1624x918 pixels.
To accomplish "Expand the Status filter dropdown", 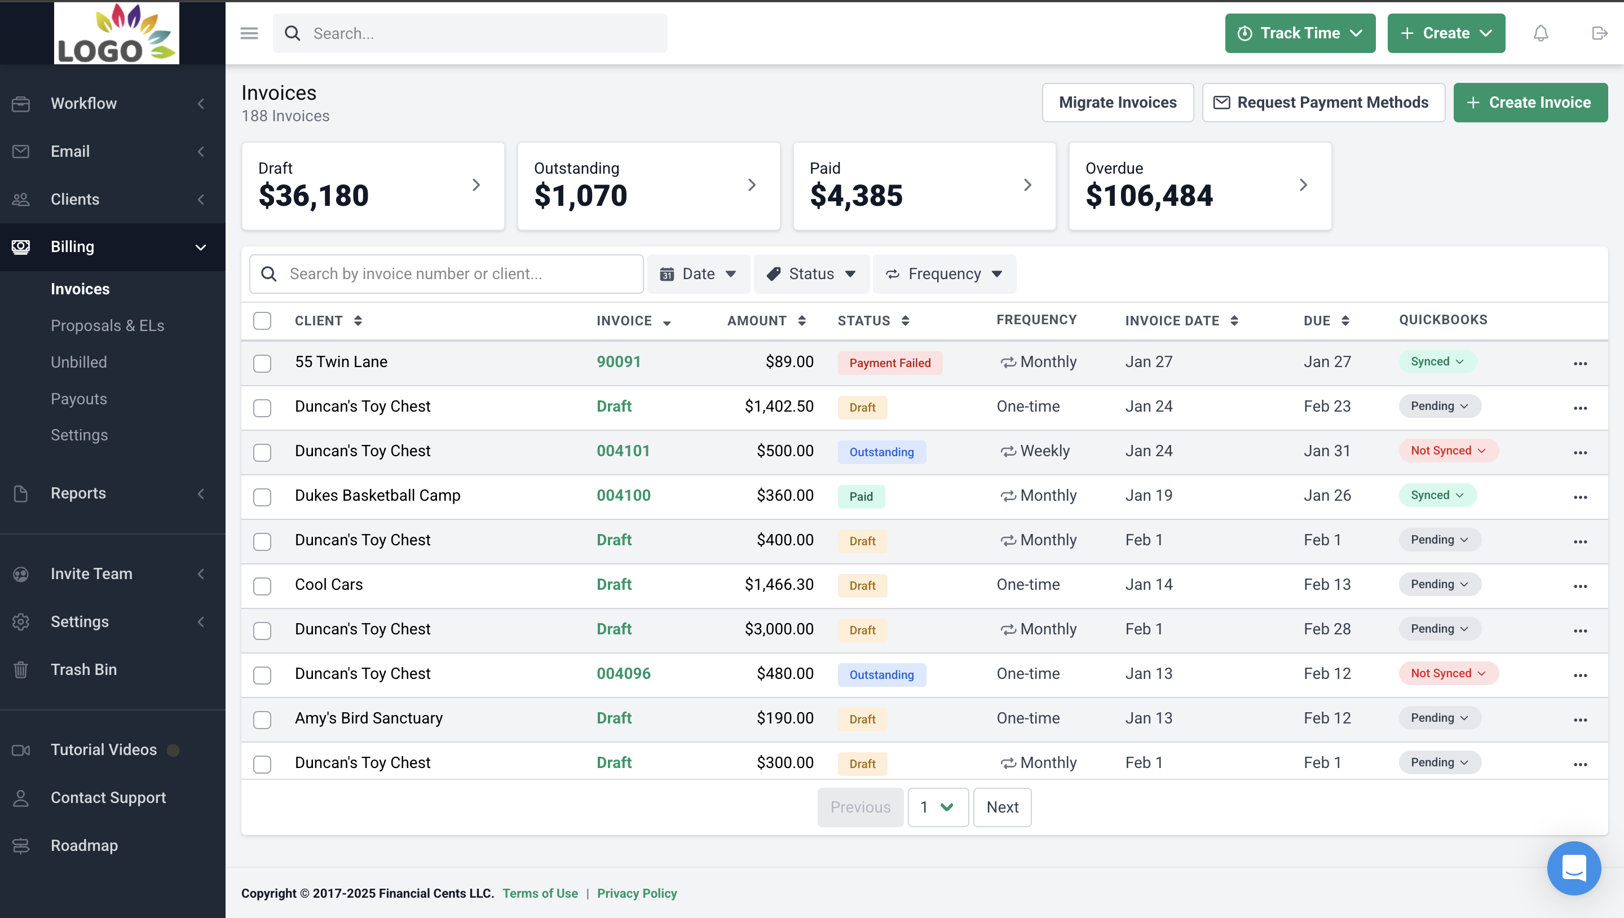I will 811,273.
